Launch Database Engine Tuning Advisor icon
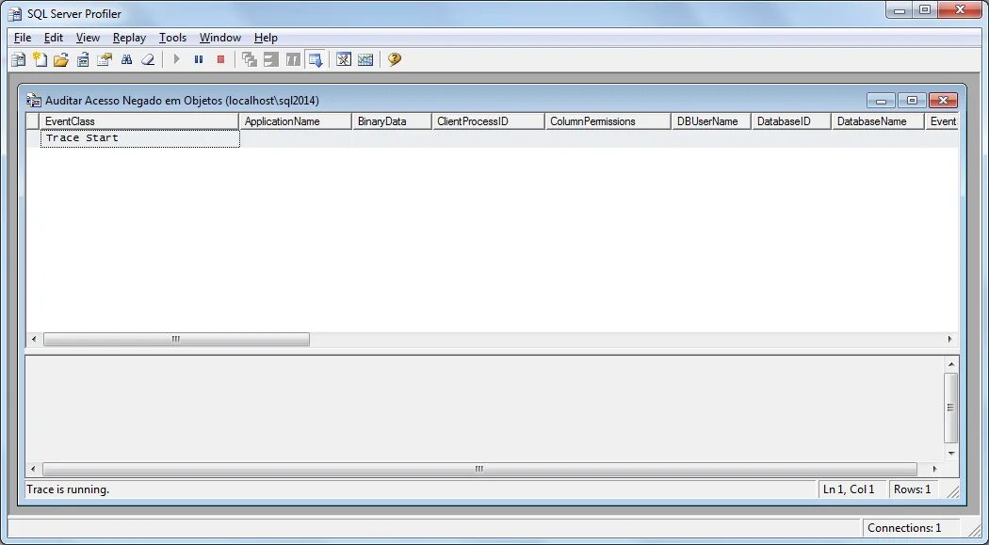 (344, 60)
